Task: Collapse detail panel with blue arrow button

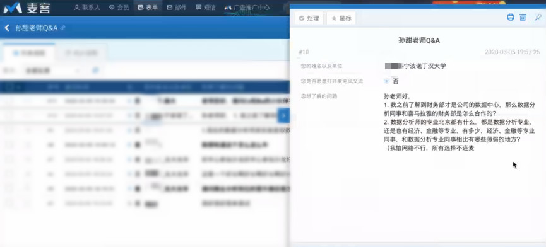Action: point(284,115)
